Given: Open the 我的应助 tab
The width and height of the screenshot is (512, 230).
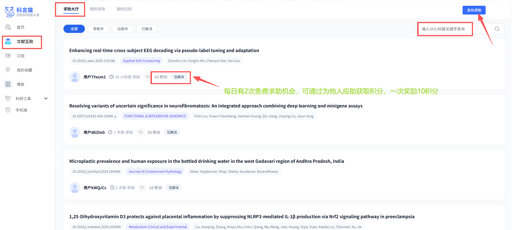Looking at the screenshot, I should (x=124, y=9).
